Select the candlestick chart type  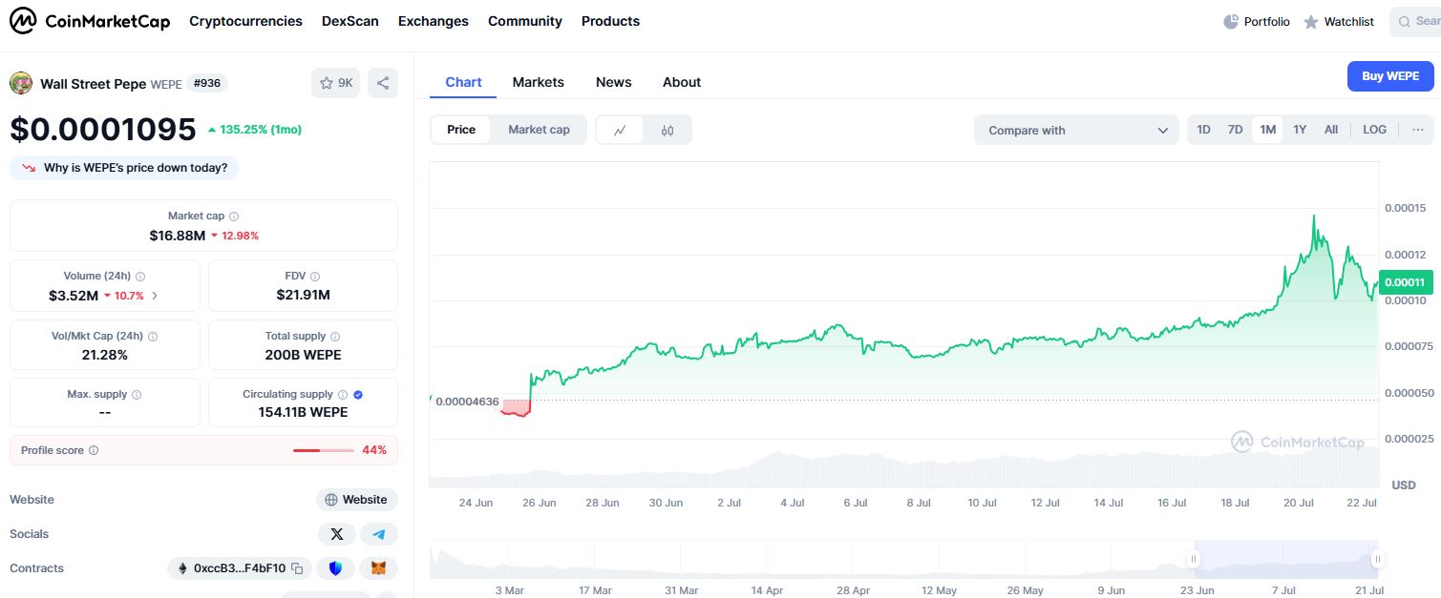[668, 130]
